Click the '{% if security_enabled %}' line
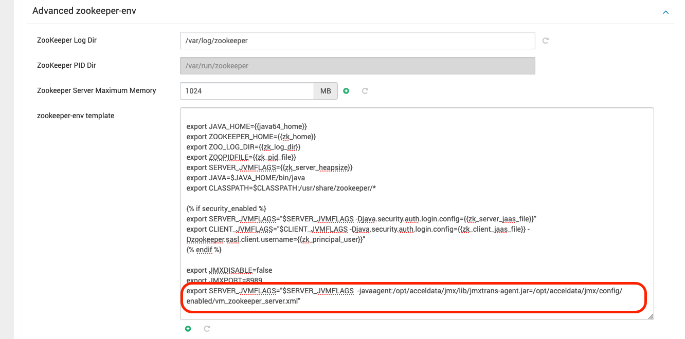685x339 pixels. 226,209
